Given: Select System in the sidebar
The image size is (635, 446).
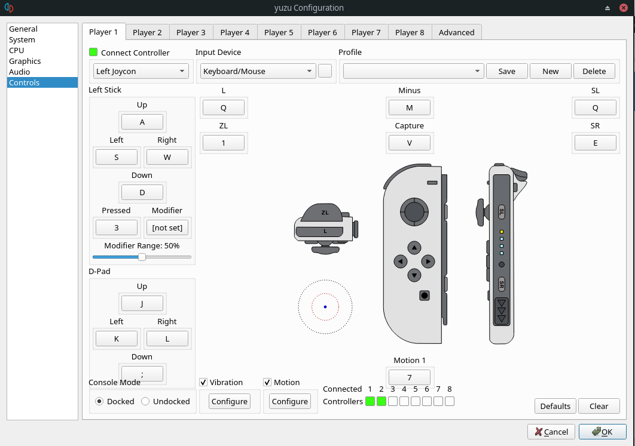Looking at the screenshot, I should 42,39.
